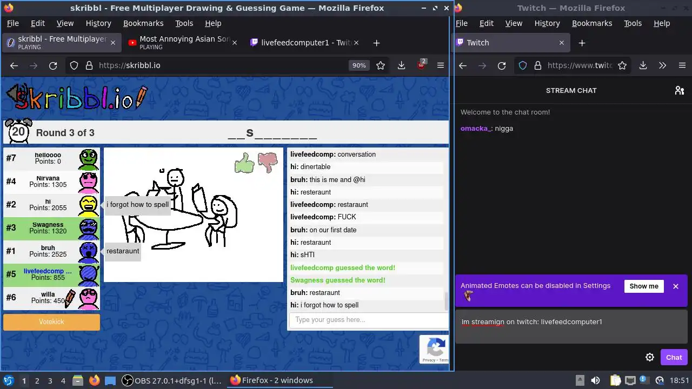Go back in the Twitch Firefox window
Screen dimensions: 692x389
463,65
